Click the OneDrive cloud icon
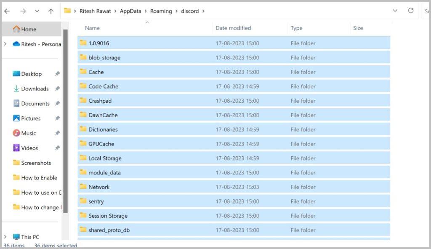 pyautogui.click(x=16, y=44)
